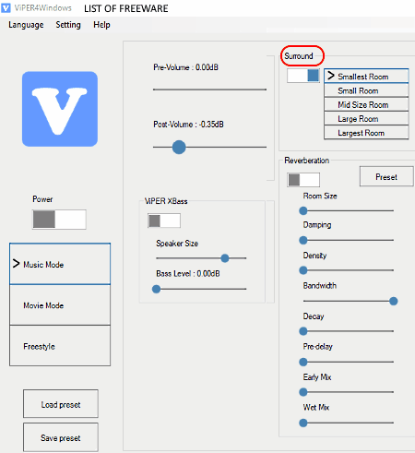Click the ViPER XBass group label
Image resolution: width=415 pixels, height=453 pixels.
(x=166, y=201)
